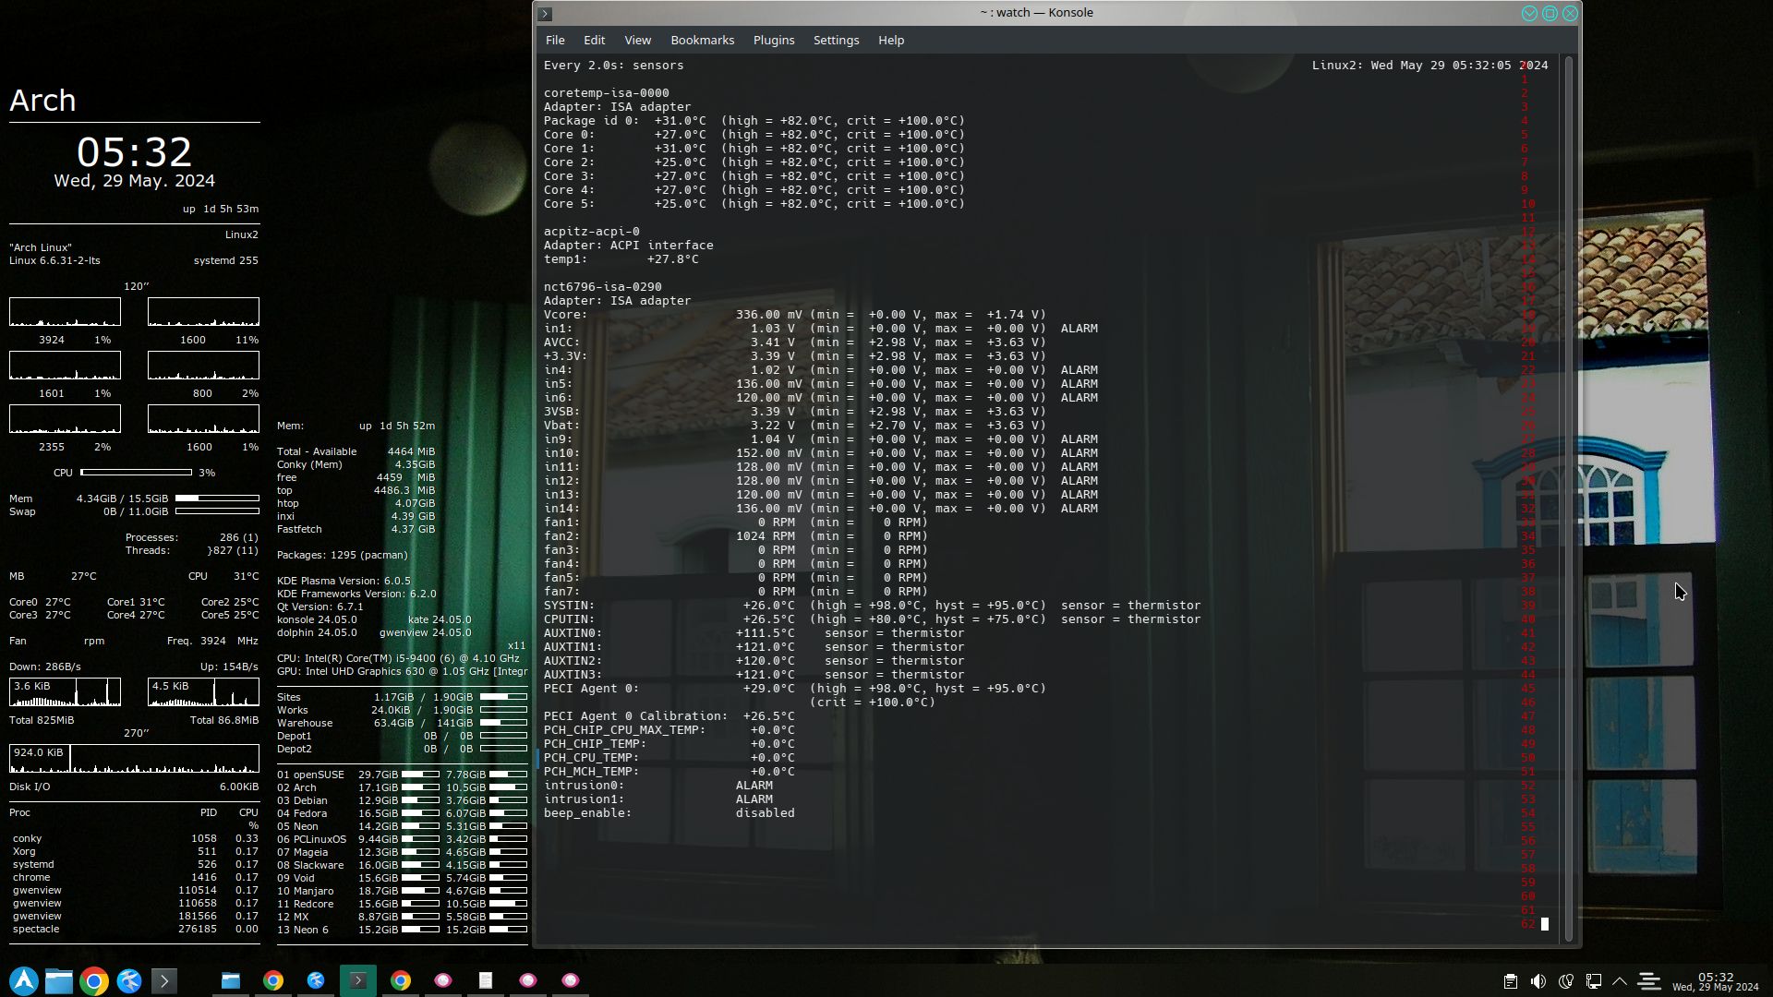Screen dimensions: 1773x997
Task: Open the Edit menu in Konsole
Action: 594,40
